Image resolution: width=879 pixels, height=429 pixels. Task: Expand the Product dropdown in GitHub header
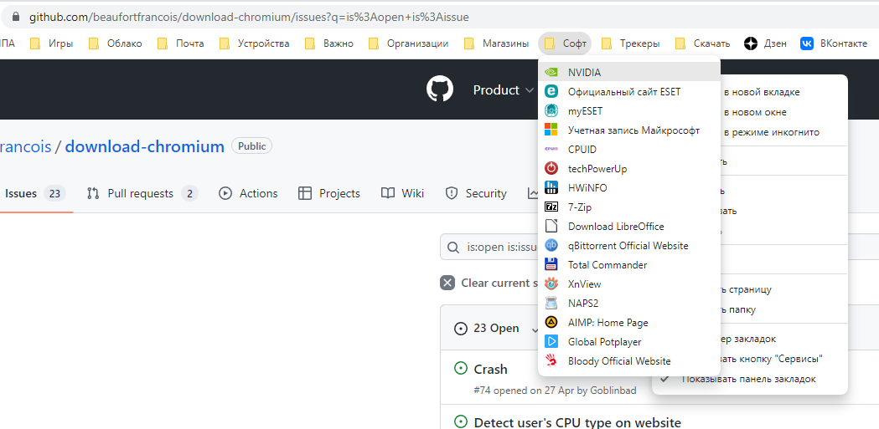[504, 90]
